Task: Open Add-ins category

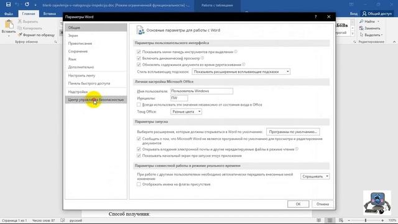Action: pyautogui.click(x=96, y=91)
